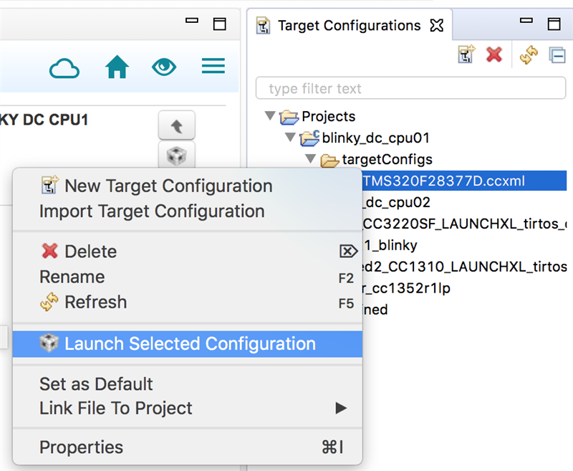Click the red X delete toolbar icon
The height and width of the screenshot is (471, 573).
point(493,55)
